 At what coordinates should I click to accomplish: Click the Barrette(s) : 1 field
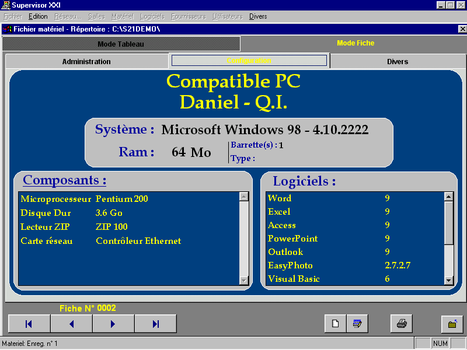point(257,145)
